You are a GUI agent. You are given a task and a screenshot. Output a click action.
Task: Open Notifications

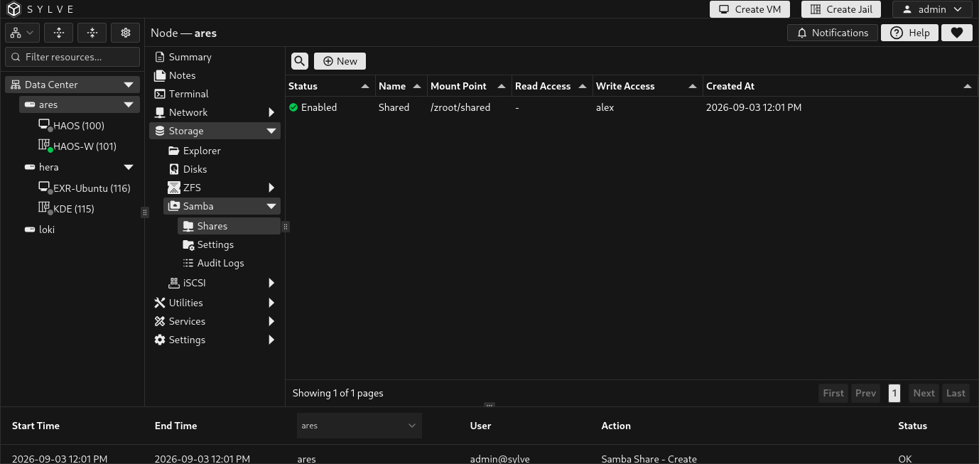pos(833,33)
